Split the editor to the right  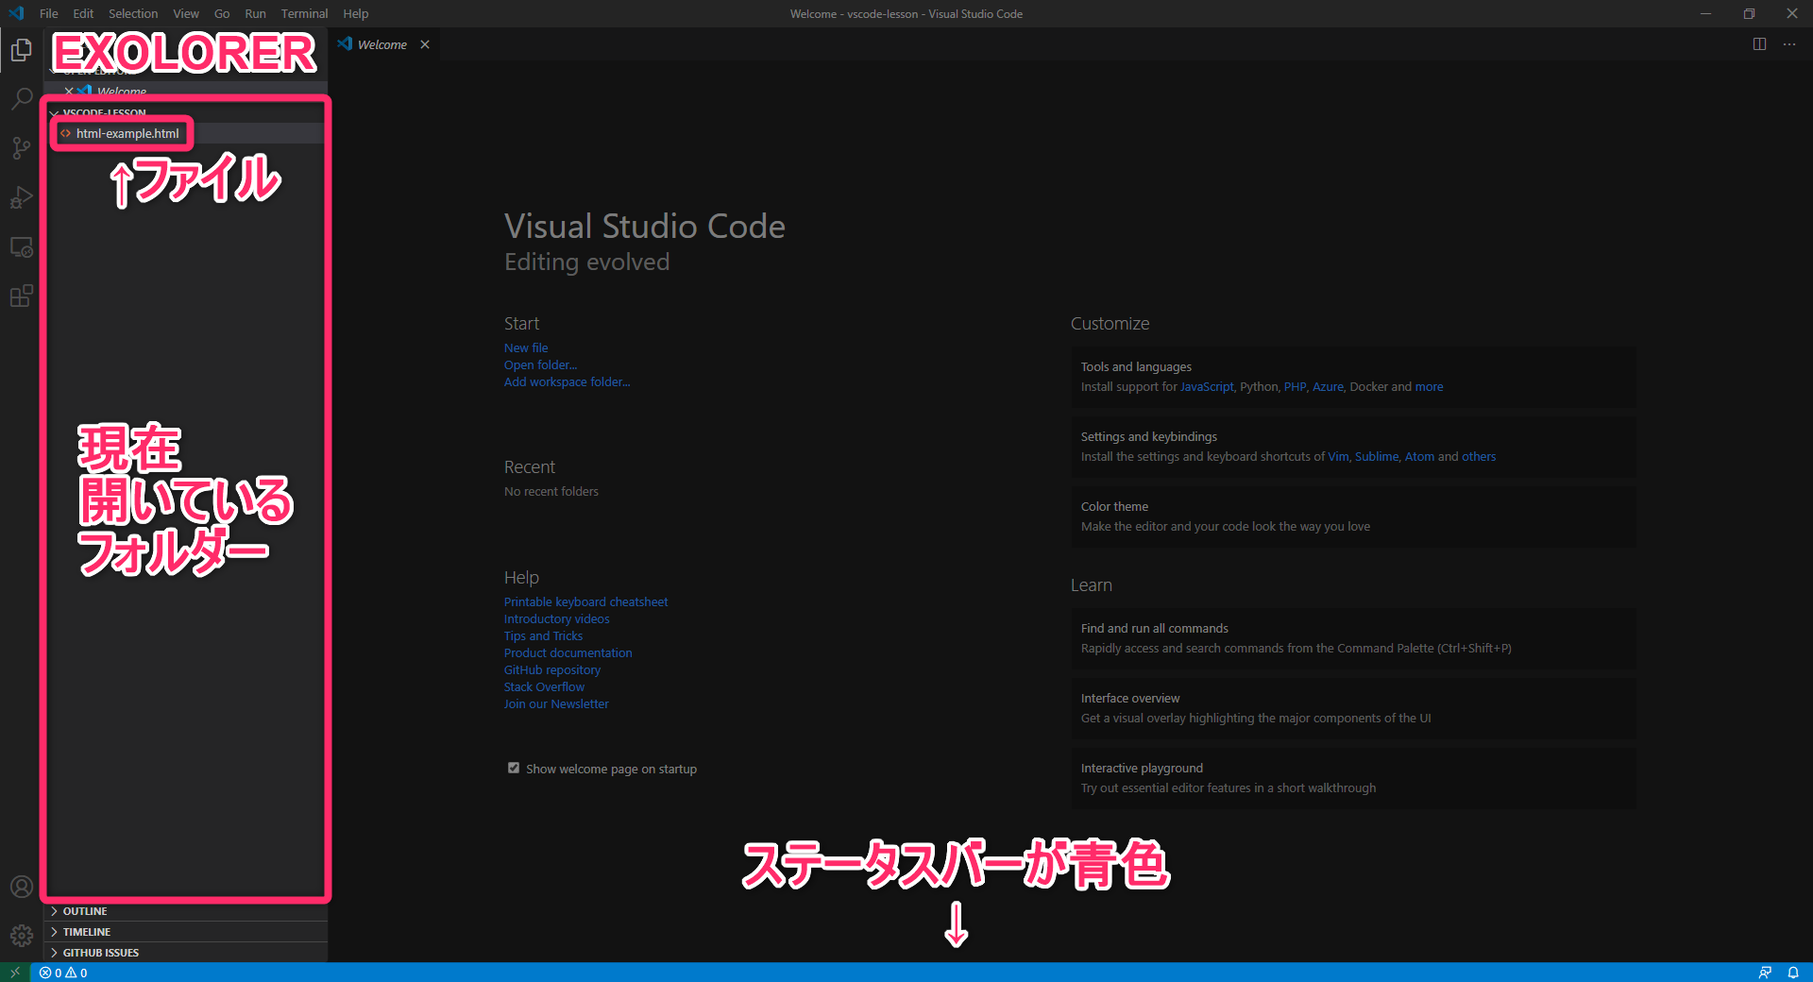click(x=1759, y=44)
